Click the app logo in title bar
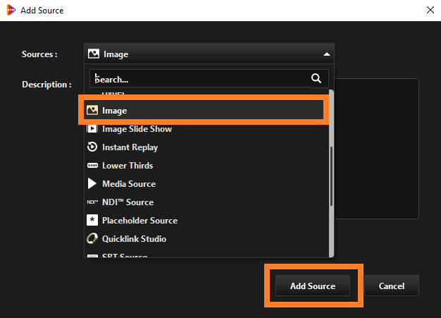This screenshot has height=318, width=441. point(11,10)
